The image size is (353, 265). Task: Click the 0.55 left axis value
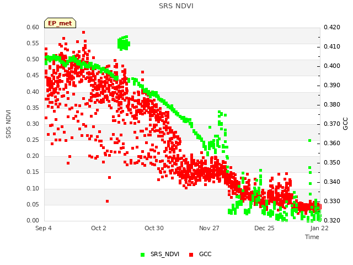click(33, 43)
